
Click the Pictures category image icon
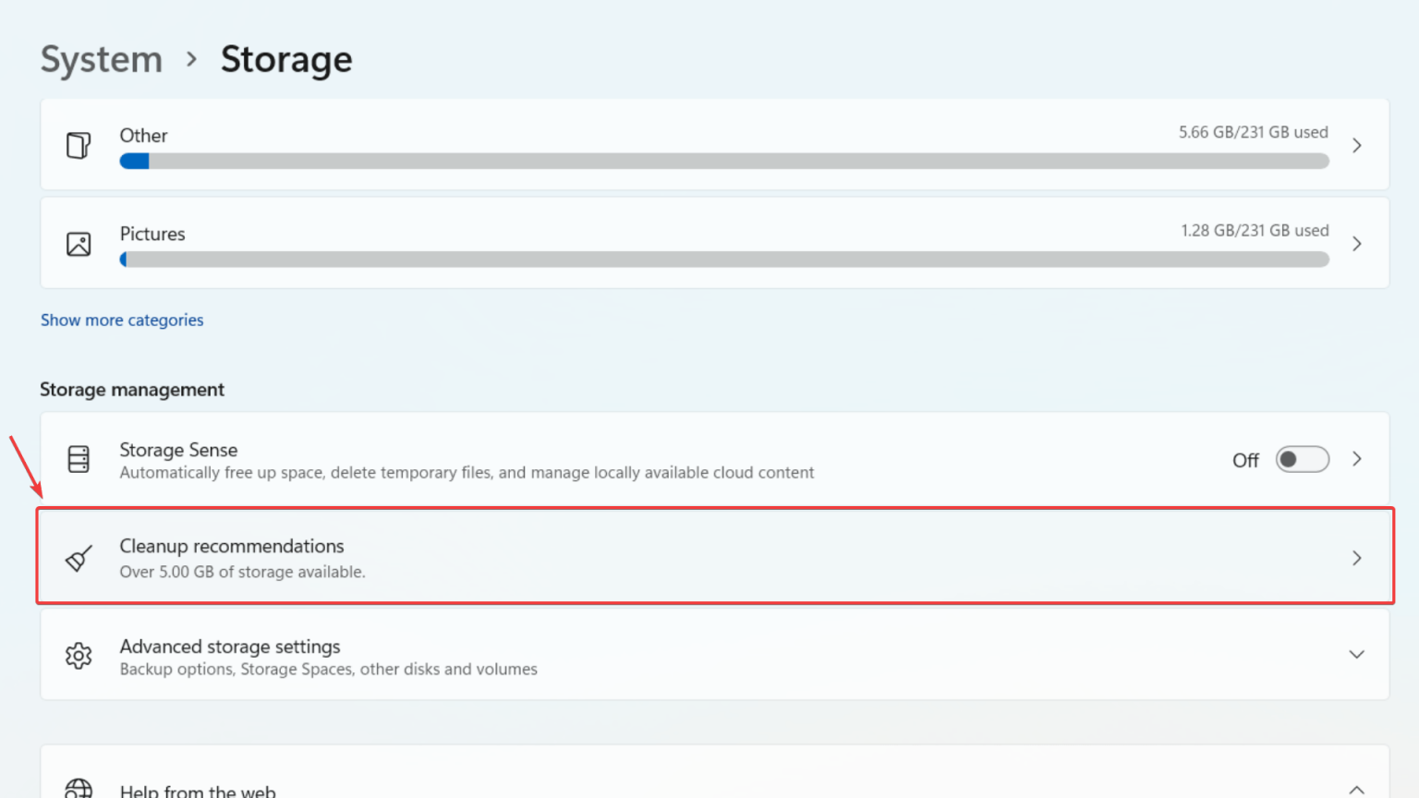79,244
